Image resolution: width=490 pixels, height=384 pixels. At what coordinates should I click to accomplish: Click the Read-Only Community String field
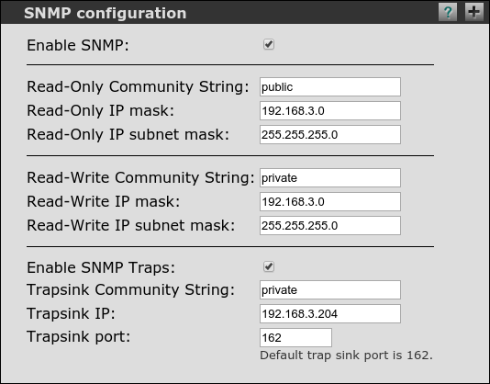point(330,86)
